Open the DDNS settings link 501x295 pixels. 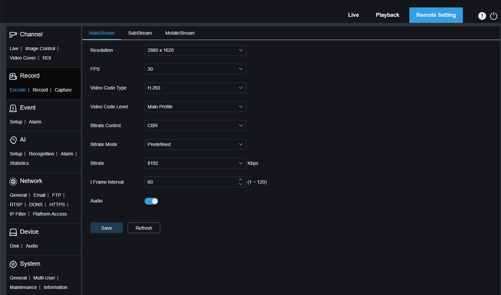(36, 204)
